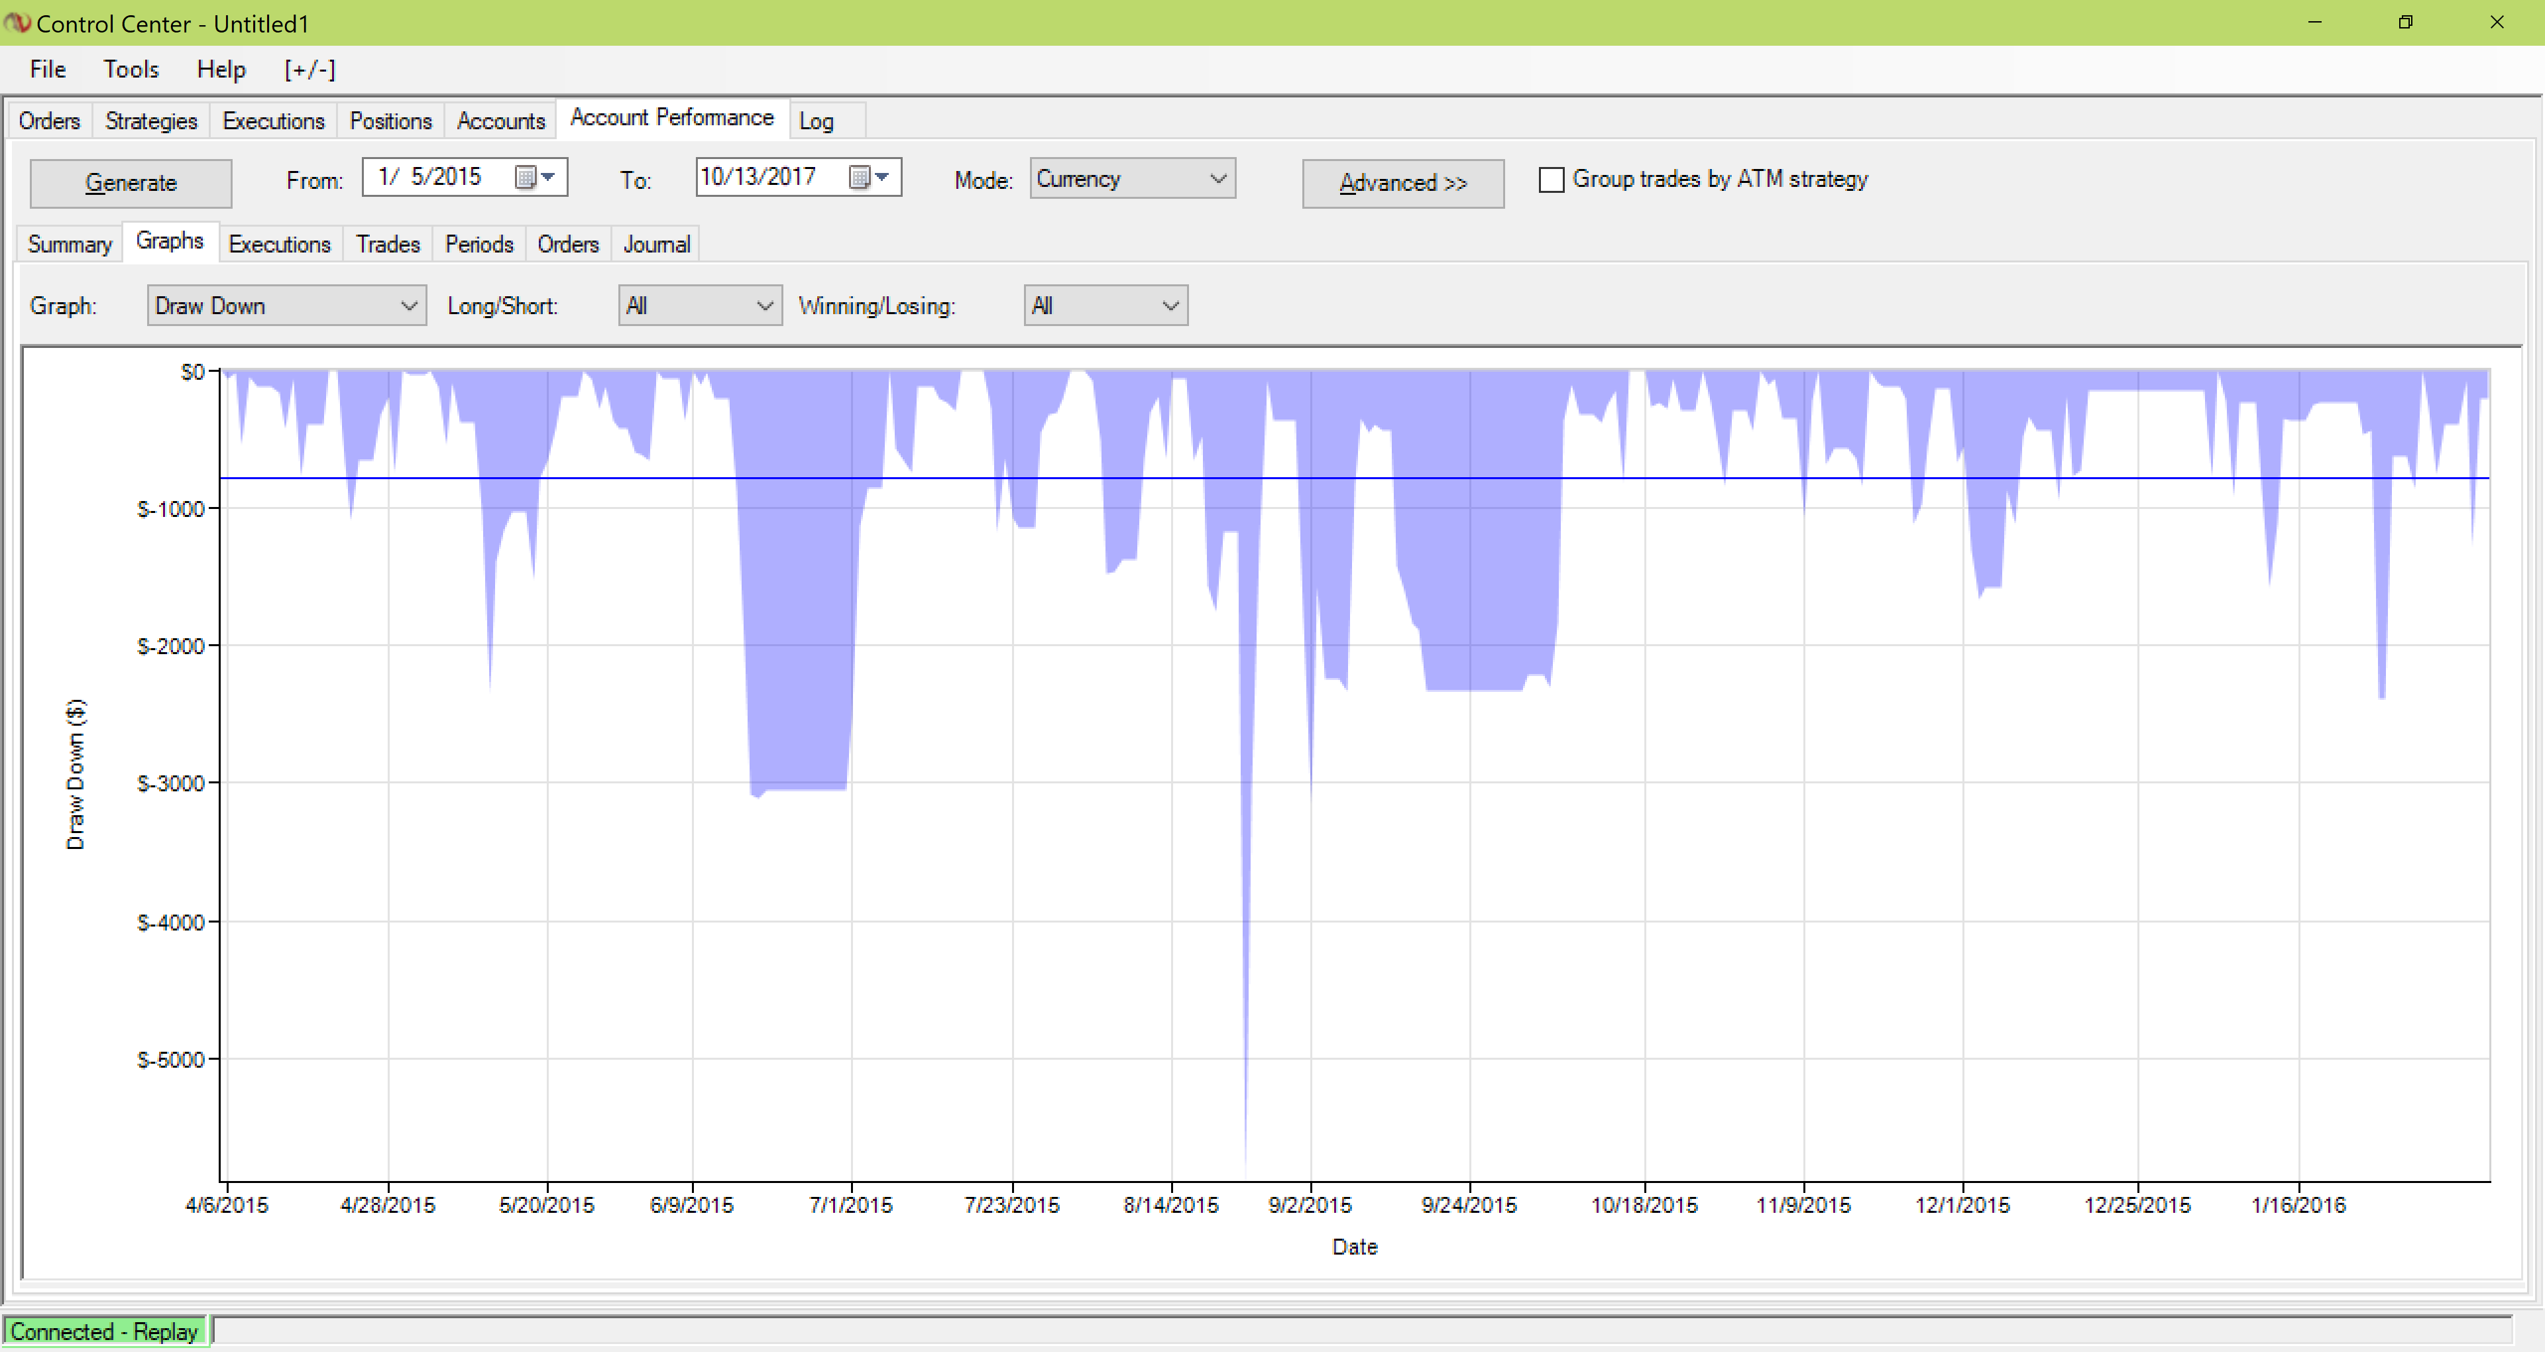Viewport: 2545px width, 1352px height.
Task: Open the File menu
Action: coord(48,69)
